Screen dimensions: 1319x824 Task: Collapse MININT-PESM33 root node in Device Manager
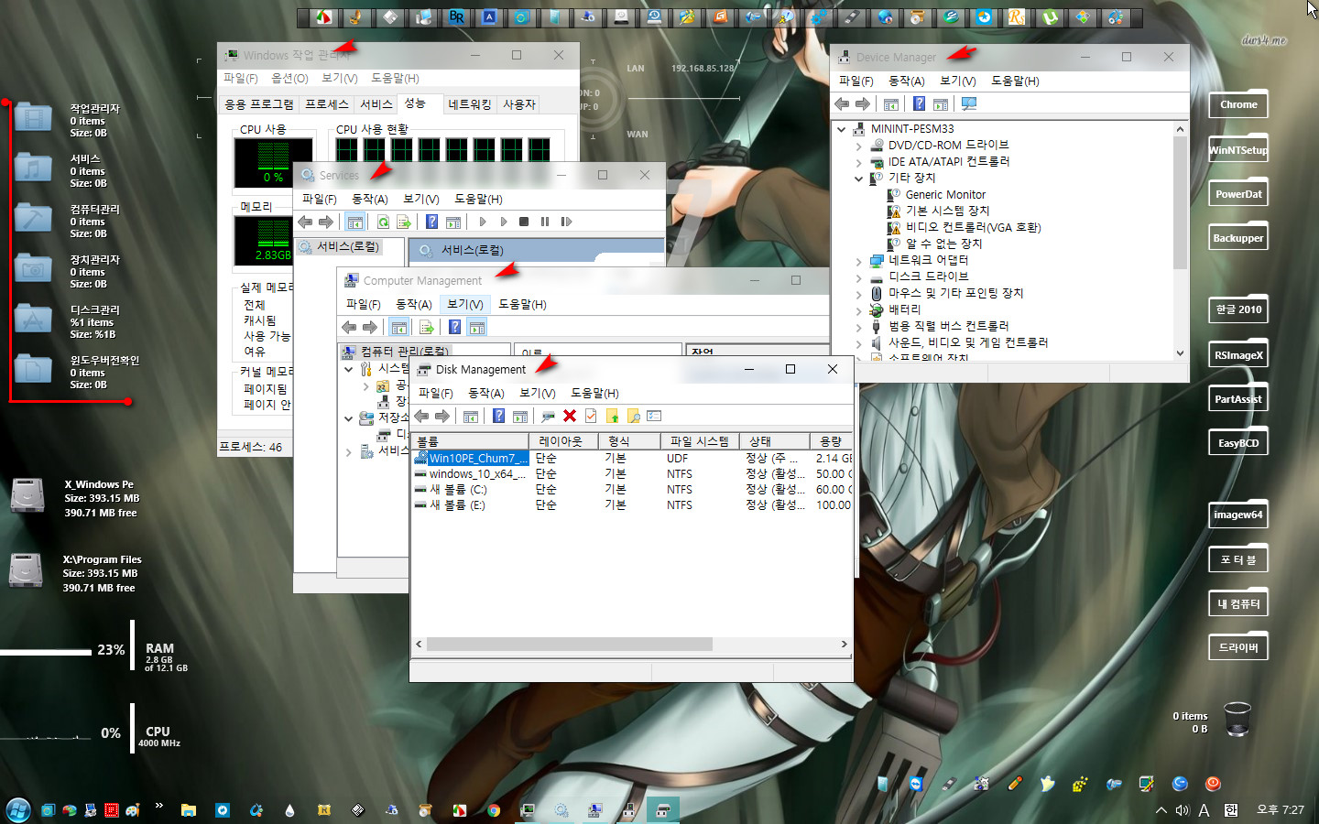pos(841,129)
